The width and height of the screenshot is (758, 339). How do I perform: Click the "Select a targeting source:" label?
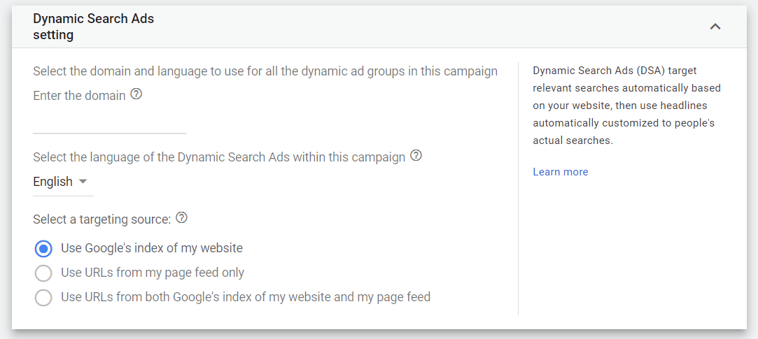coord(102,219)
